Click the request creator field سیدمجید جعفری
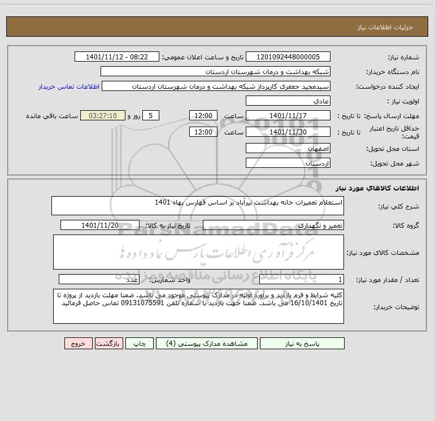Viewport: 435px width, 421px height. (x=216, y=86)
